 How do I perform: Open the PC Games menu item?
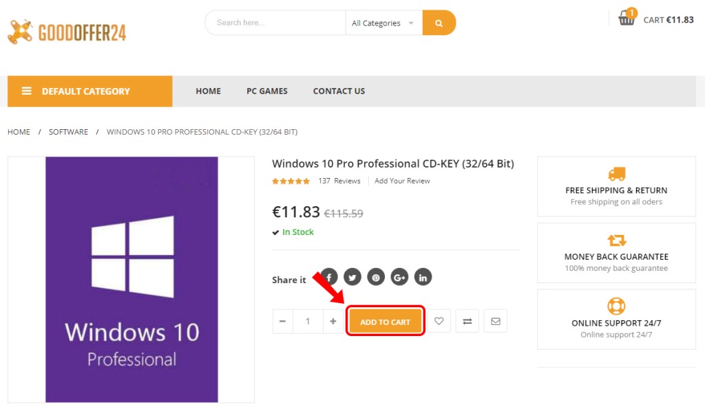[267, 91]
